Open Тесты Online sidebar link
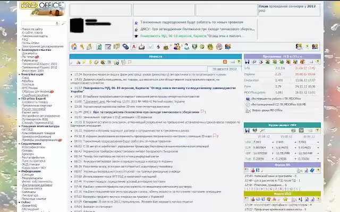This screenshot has width=340, height=212. coord(31,43)
